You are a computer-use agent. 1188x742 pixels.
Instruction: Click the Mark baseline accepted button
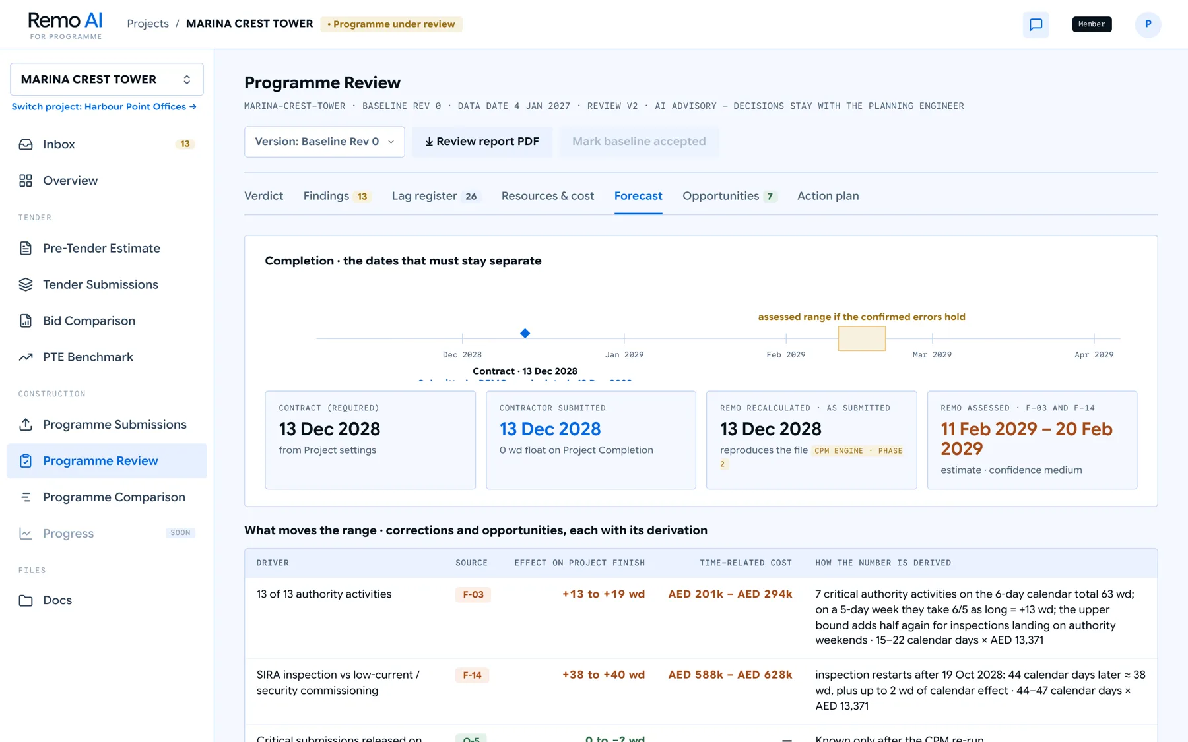(639, 142)
